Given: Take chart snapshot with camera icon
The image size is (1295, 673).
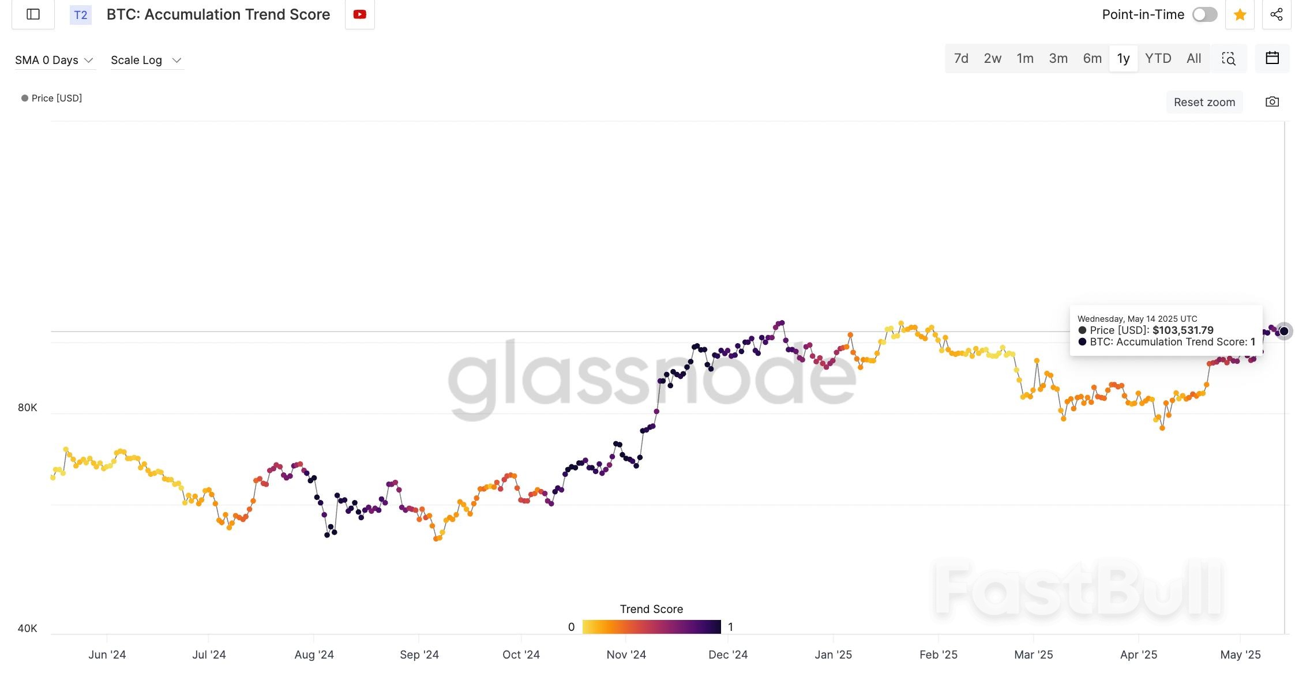Looking at the screenshot, I should [x=1272, y=102].
